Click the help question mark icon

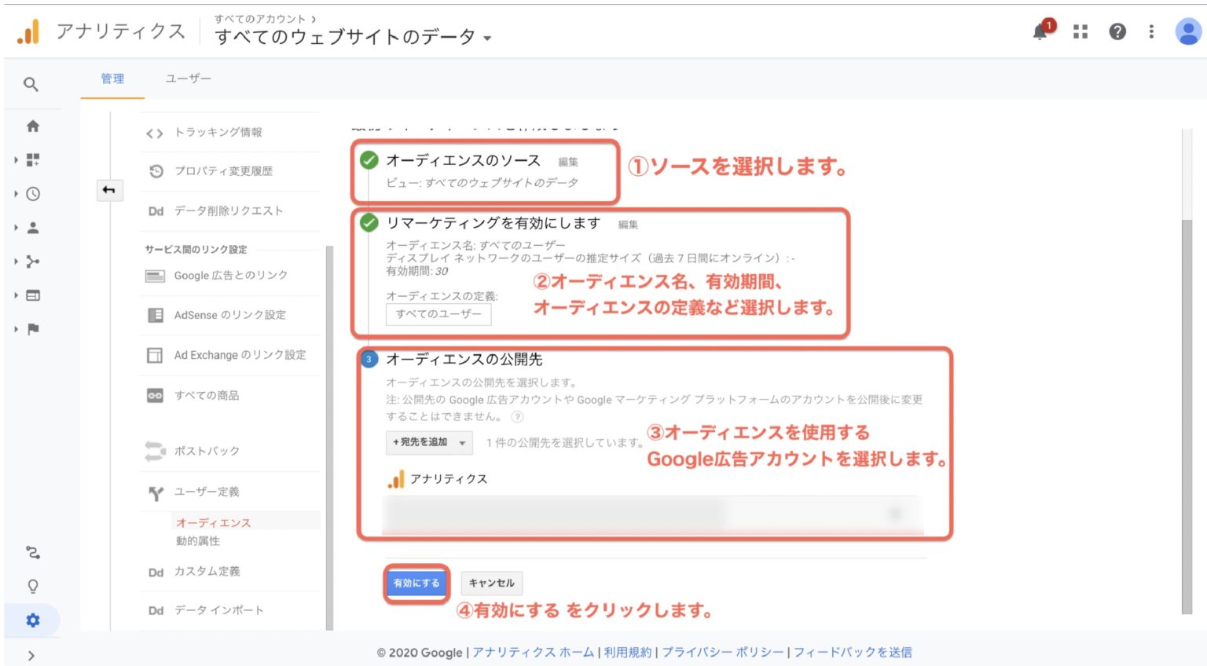click(x=1117, y=31)
